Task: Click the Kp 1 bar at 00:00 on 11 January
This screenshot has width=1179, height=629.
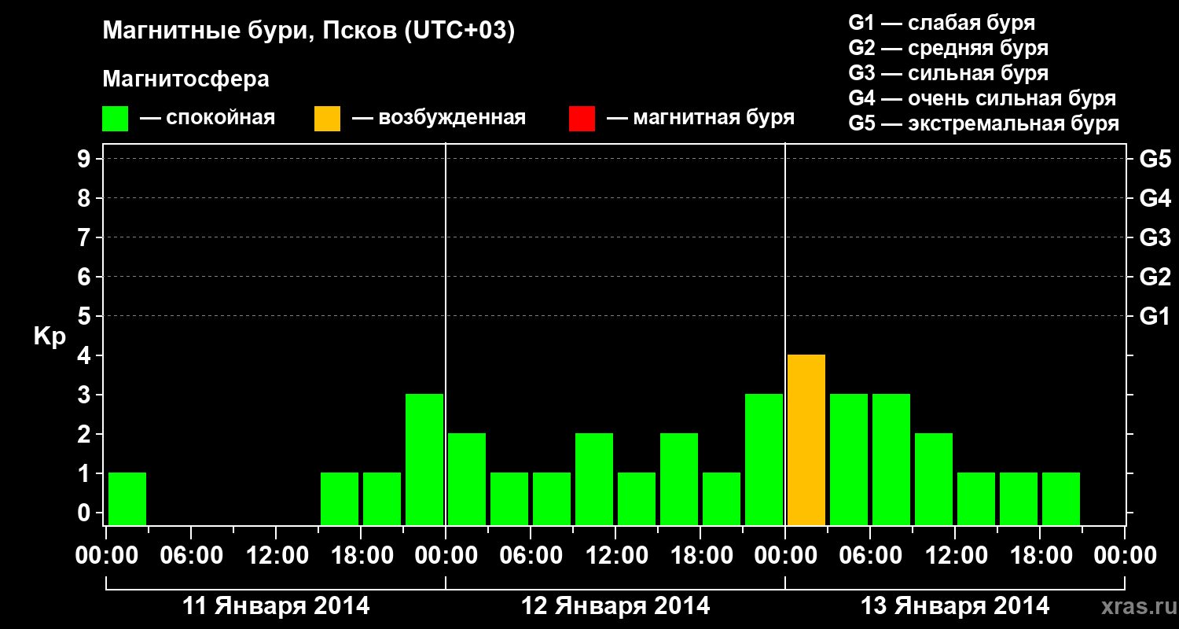Action: pyautogui.click(x=127, y=498)
